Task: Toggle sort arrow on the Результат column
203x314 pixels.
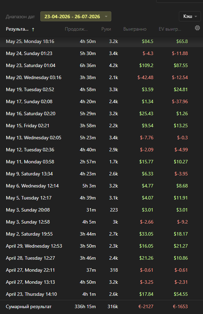Action: (33, 30)
